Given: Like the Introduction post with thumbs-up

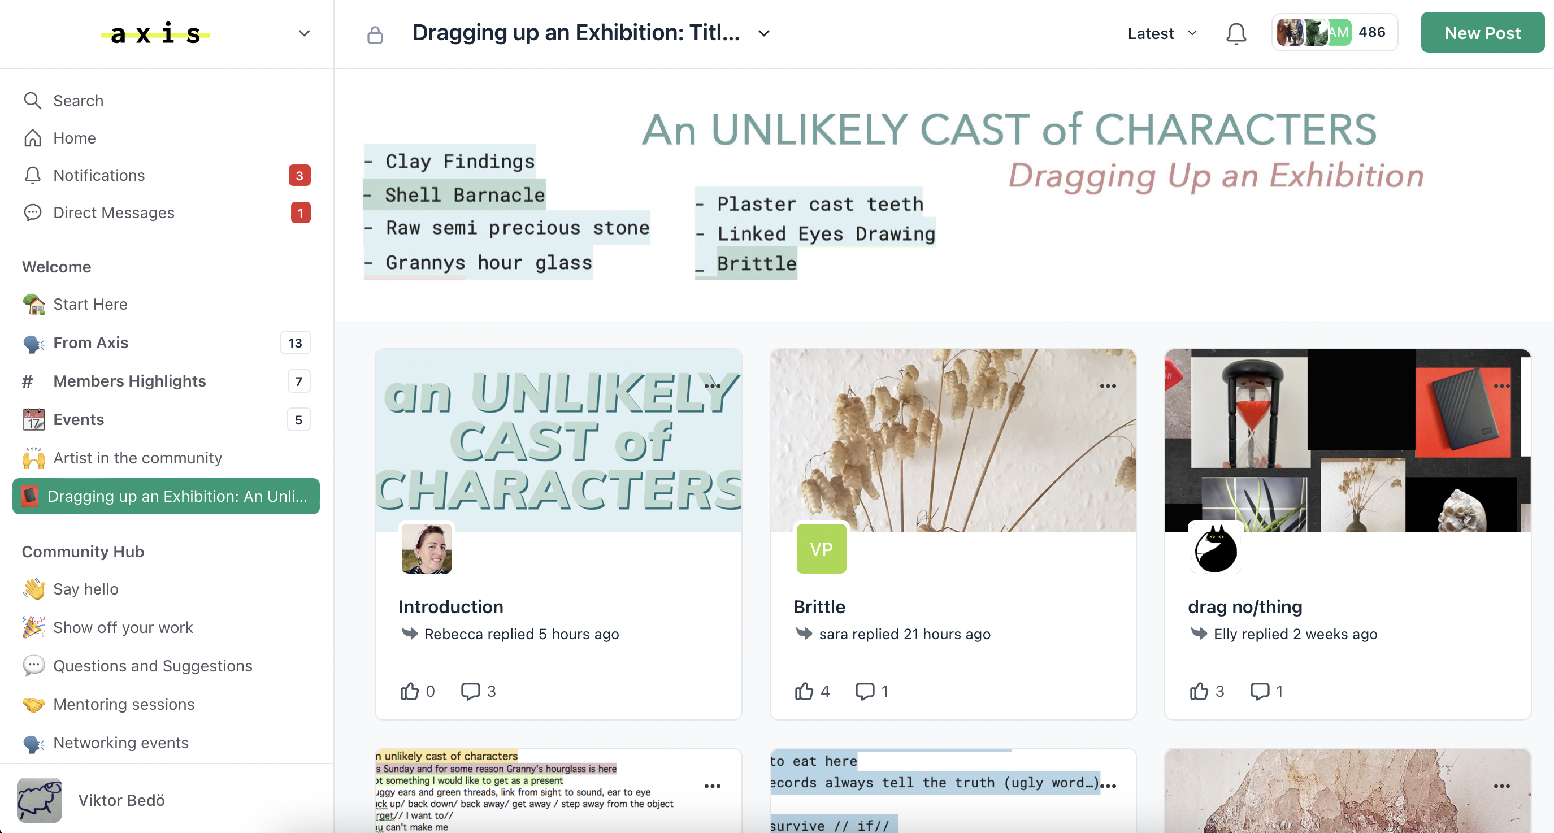Looking at the screenshot, I should [x=409, y=691].
